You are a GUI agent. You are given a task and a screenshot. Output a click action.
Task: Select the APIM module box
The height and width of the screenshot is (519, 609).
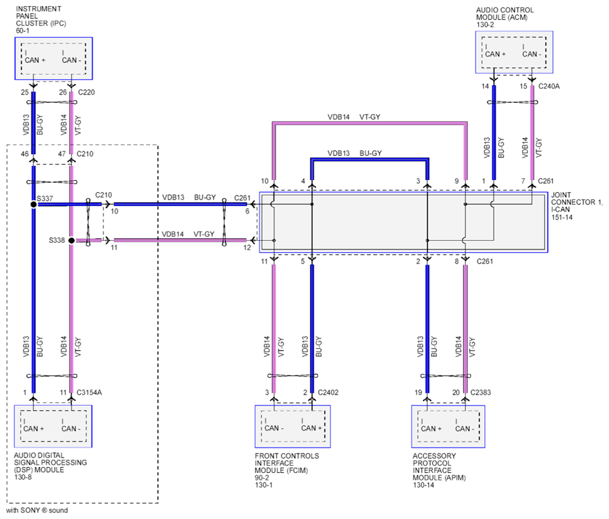(x=448, y=426)
